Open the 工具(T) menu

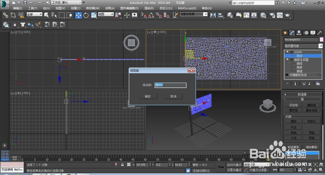click(x=32, y=8)
